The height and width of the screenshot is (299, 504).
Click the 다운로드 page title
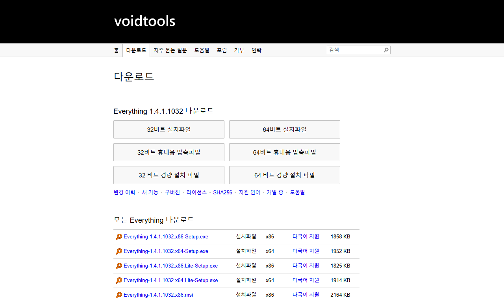(134, 77)
